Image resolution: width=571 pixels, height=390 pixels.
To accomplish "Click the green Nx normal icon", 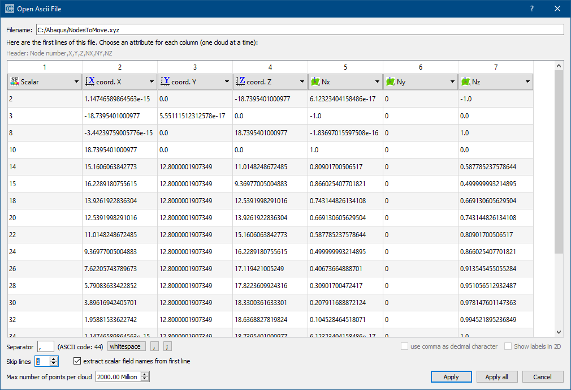I will 315,82.
